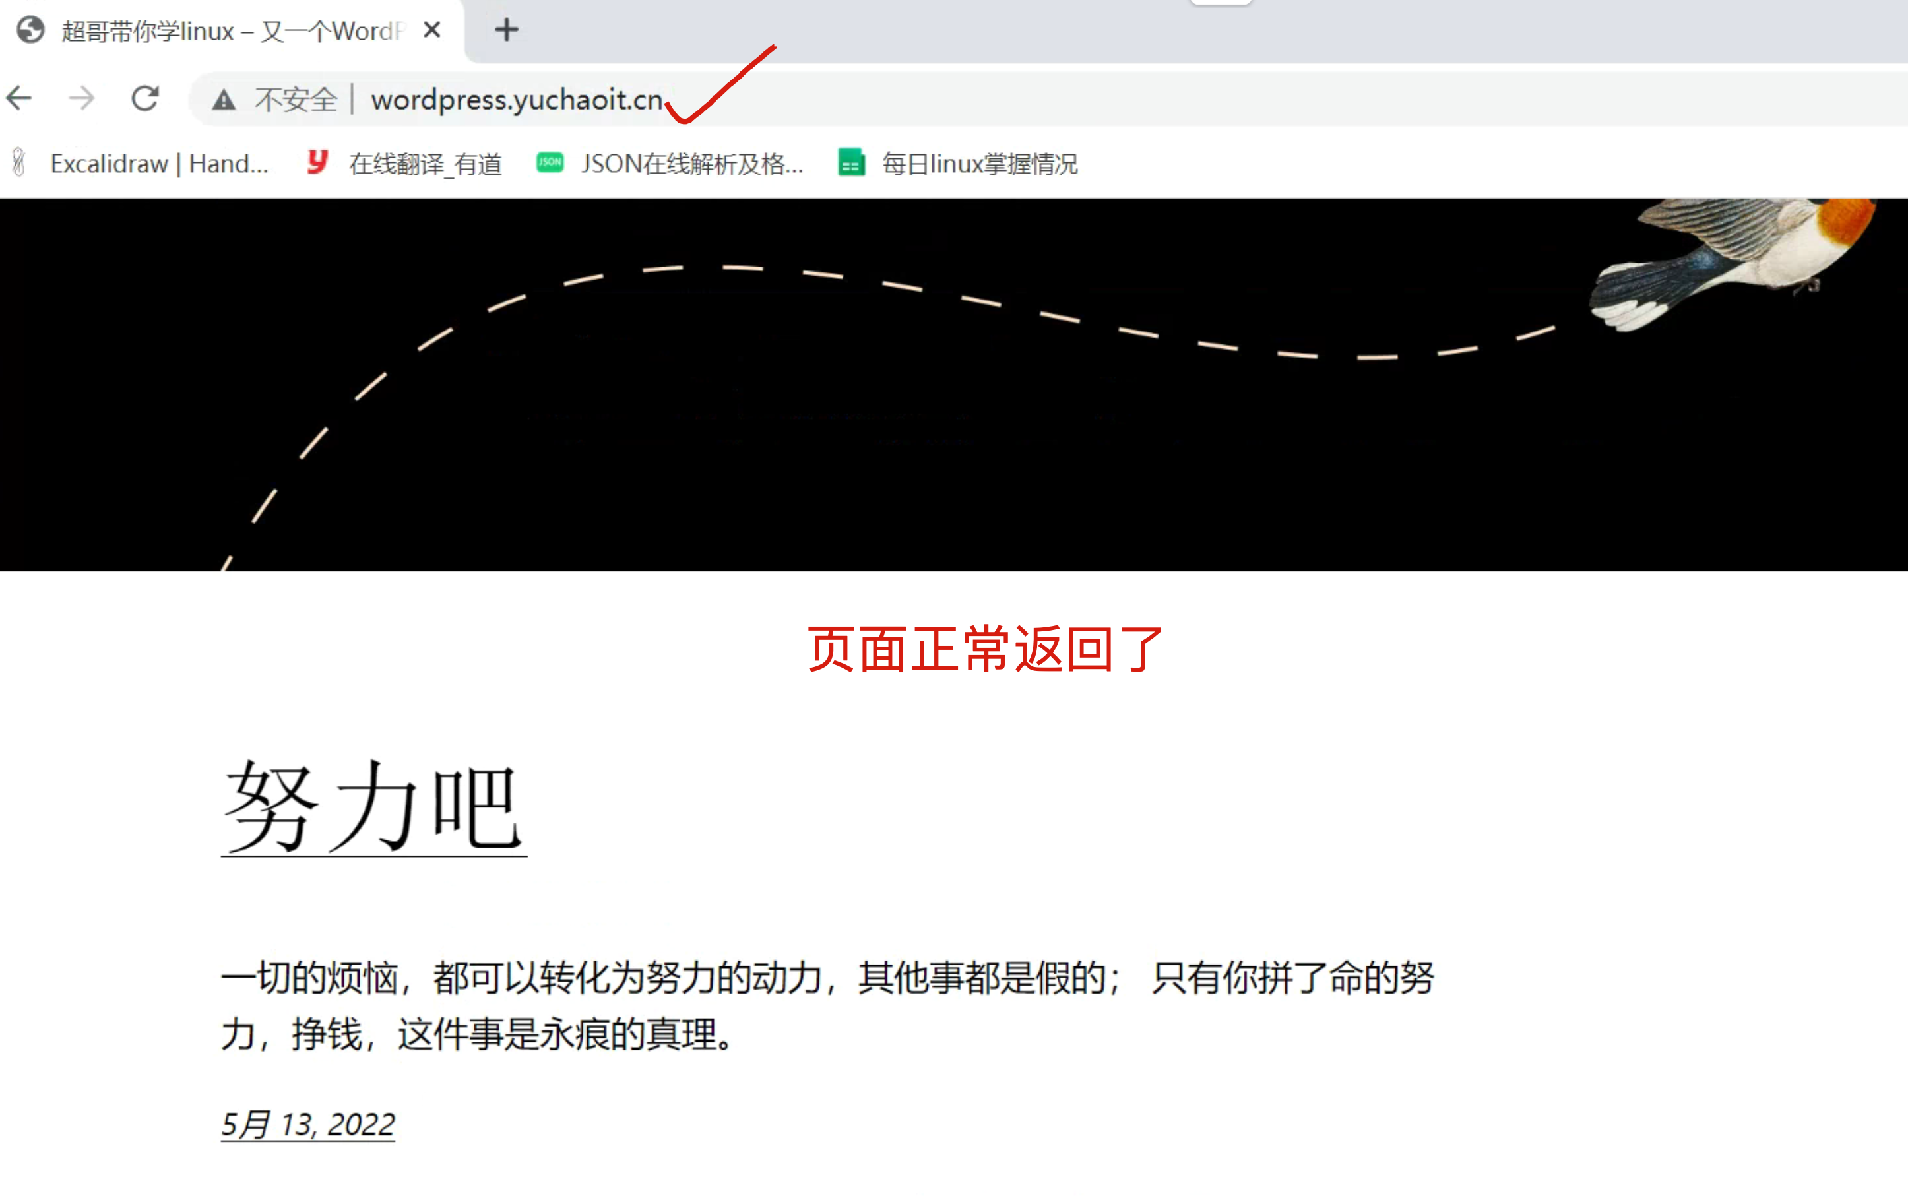Click the green spreadsheet bookmark icon
The width and height of the screenshot is (1908, 1202).
pyautogui.click(x=851, y=162)
